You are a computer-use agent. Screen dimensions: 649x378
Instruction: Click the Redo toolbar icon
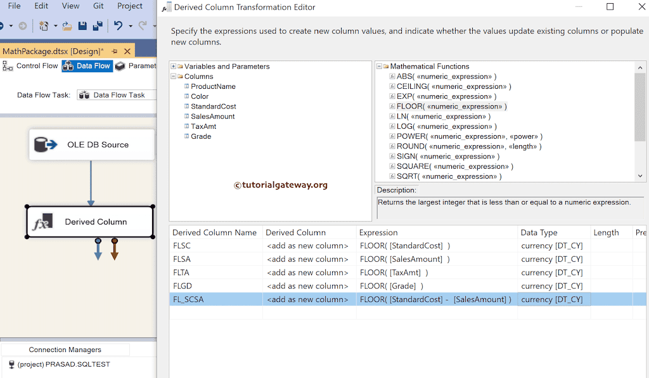(x=144, y=25)
